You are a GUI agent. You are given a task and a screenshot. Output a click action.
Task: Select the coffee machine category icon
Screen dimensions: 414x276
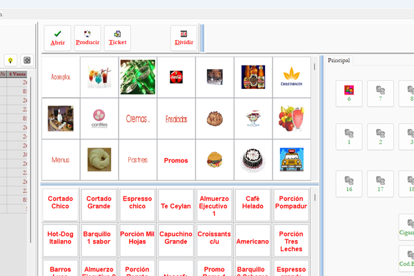(215, 77)
